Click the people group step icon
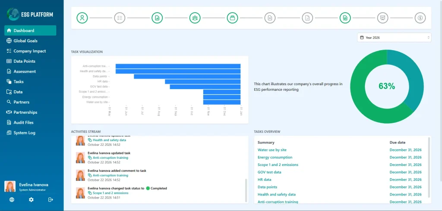 click(x=195, y=18)
